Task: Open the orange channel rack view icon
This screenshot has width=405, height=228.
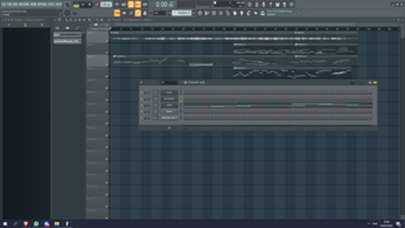Action: click(138, 13)
